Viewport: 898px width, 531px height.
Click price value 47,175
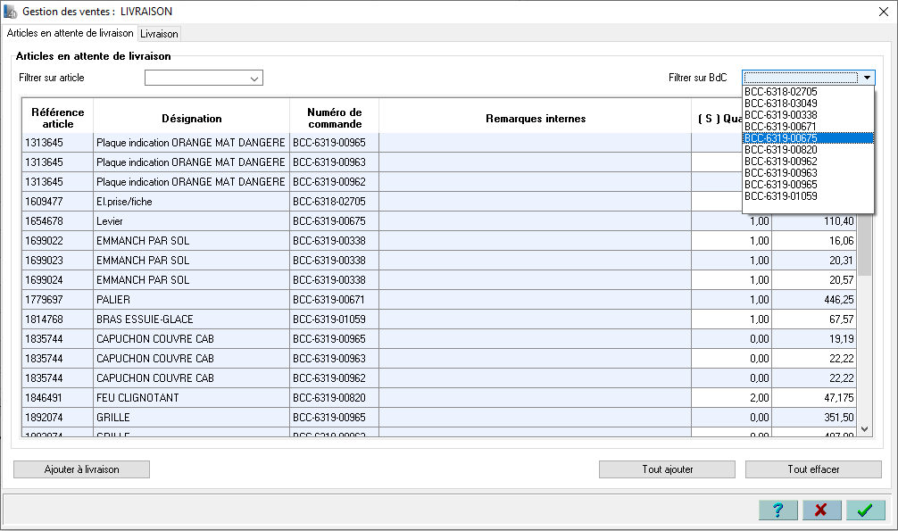pos(814,397)
